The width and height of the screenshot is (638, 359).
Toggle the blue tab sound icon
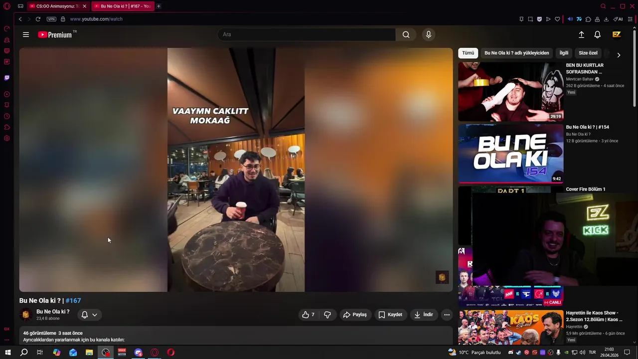click(570, 19)
